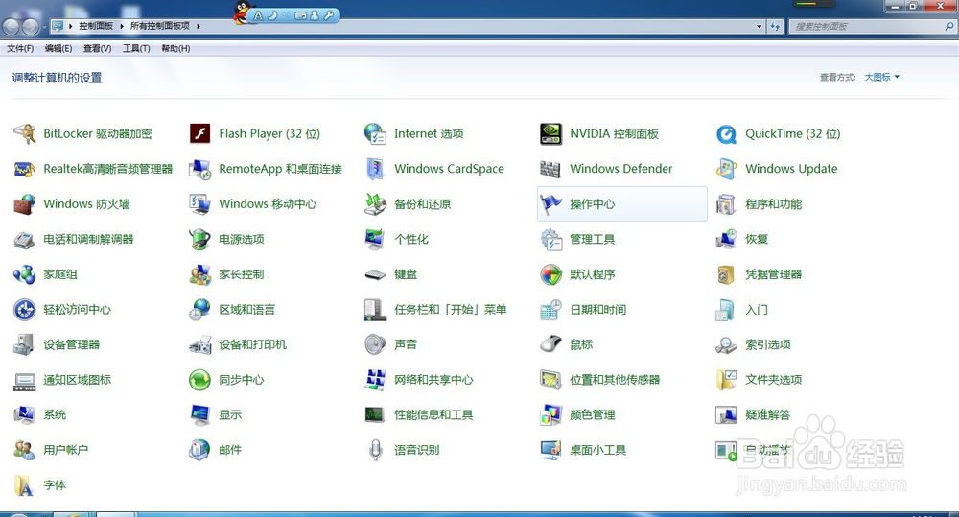
Task: Open the 区域和语言 link
Action: (247, 310)
